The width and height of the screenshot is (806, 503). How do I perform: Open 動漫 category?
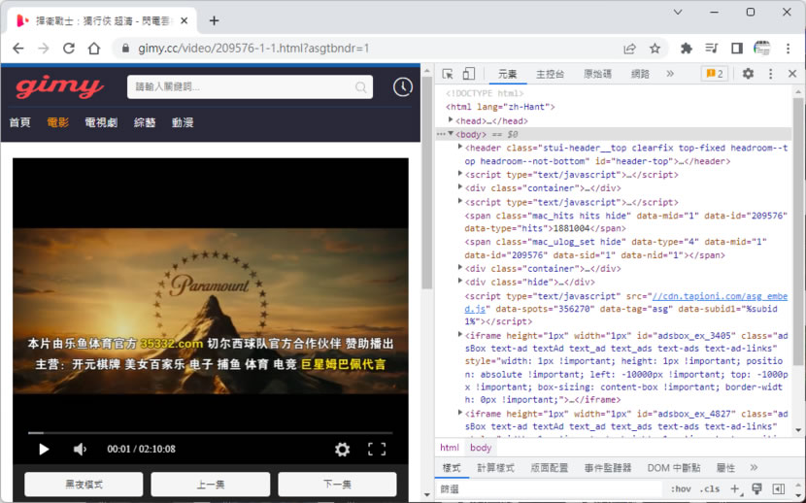tap(183, 122)
